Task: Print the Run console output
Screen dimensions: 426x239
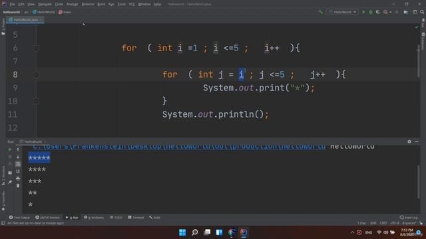Action: [18, 179]
